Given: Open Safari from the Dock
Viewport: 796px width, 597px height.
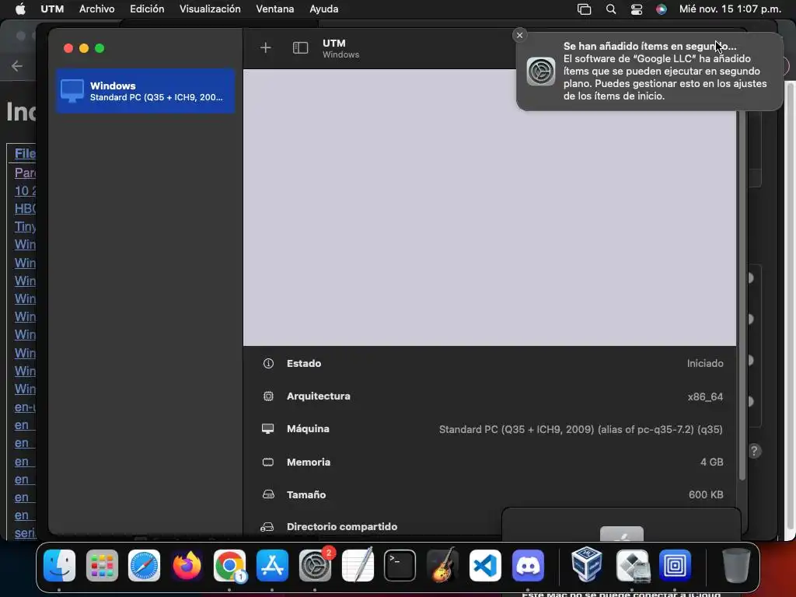Looking at the screenshot, I should (x=144, y=565).
